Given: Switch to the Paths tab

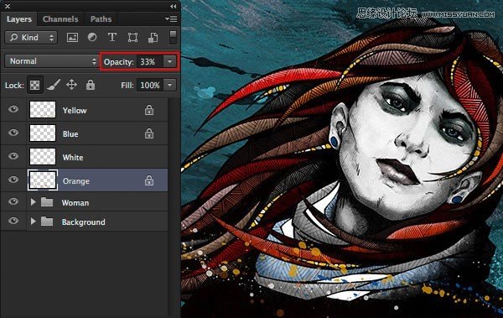Looking at the screenshot, I should pos(101,19).
